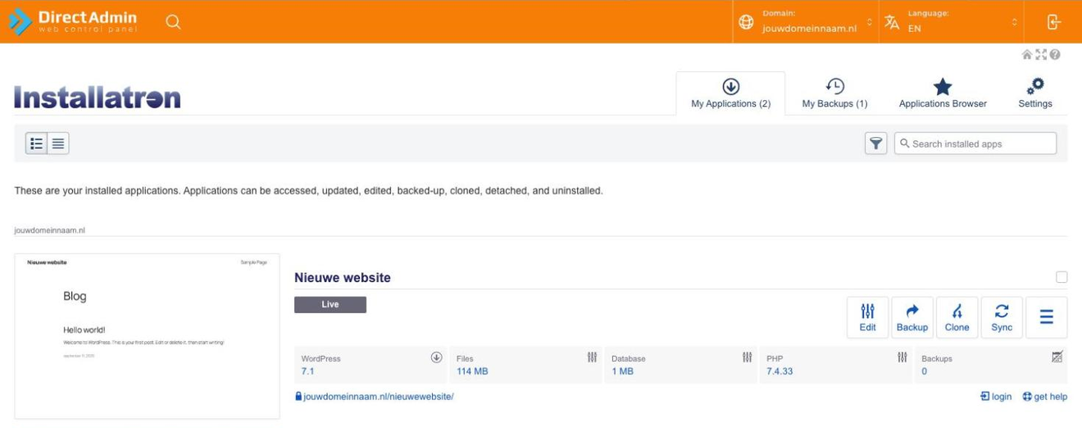Click the WordPress update download icon
The height and width of the screenshot is (428, 1082).
click(x=437, y=357)
